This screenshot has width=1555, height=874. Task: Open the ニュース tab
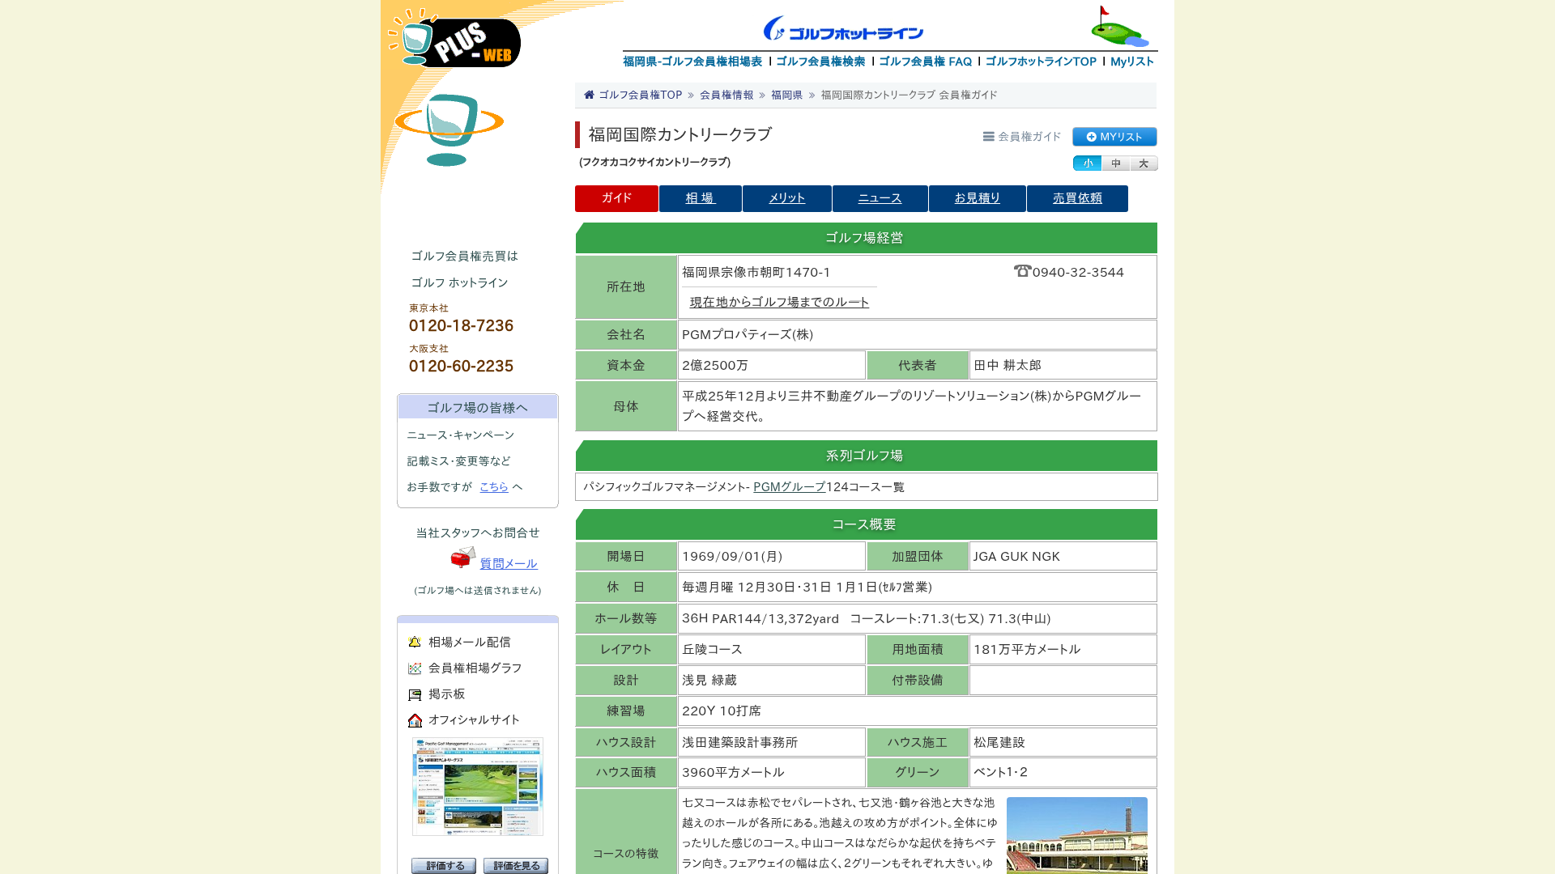point(880,198)
